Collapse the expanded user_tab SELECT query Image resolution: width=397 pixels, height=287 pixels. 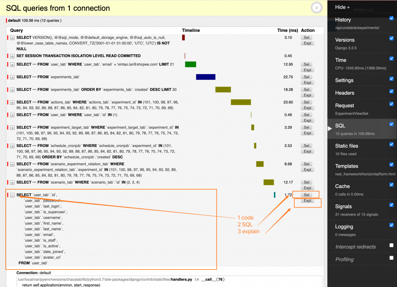tap(12, 195)
